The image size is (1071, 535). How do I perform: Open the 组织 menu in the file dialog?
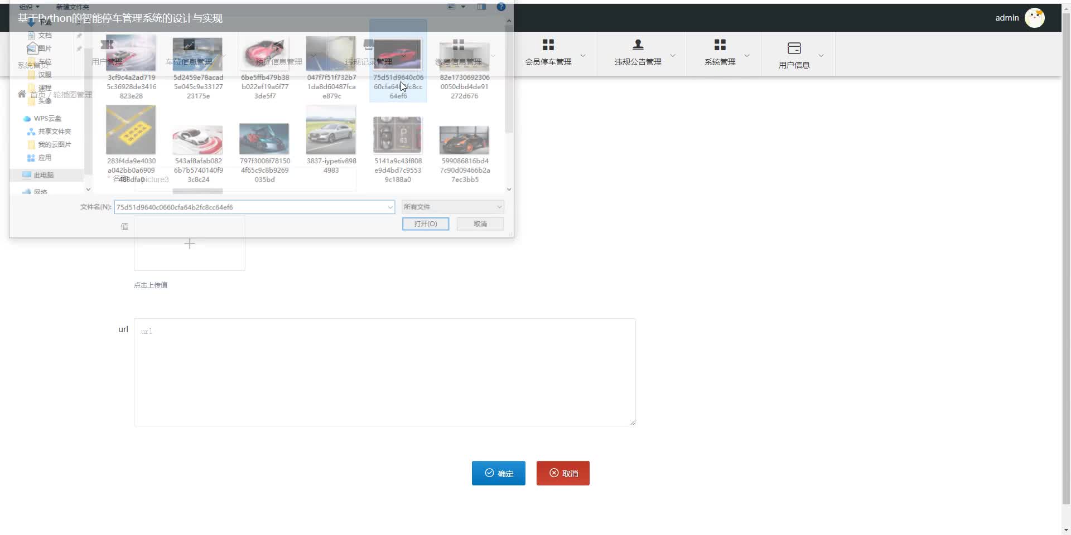(x=30, y=7)
